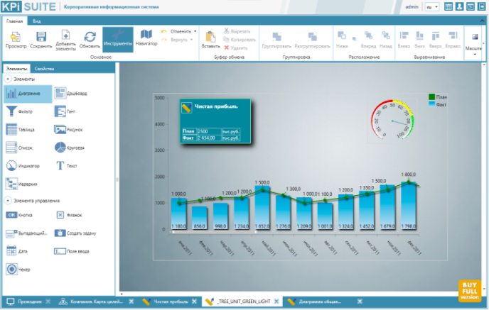Collapse the Элементы section

coord(8,79)
